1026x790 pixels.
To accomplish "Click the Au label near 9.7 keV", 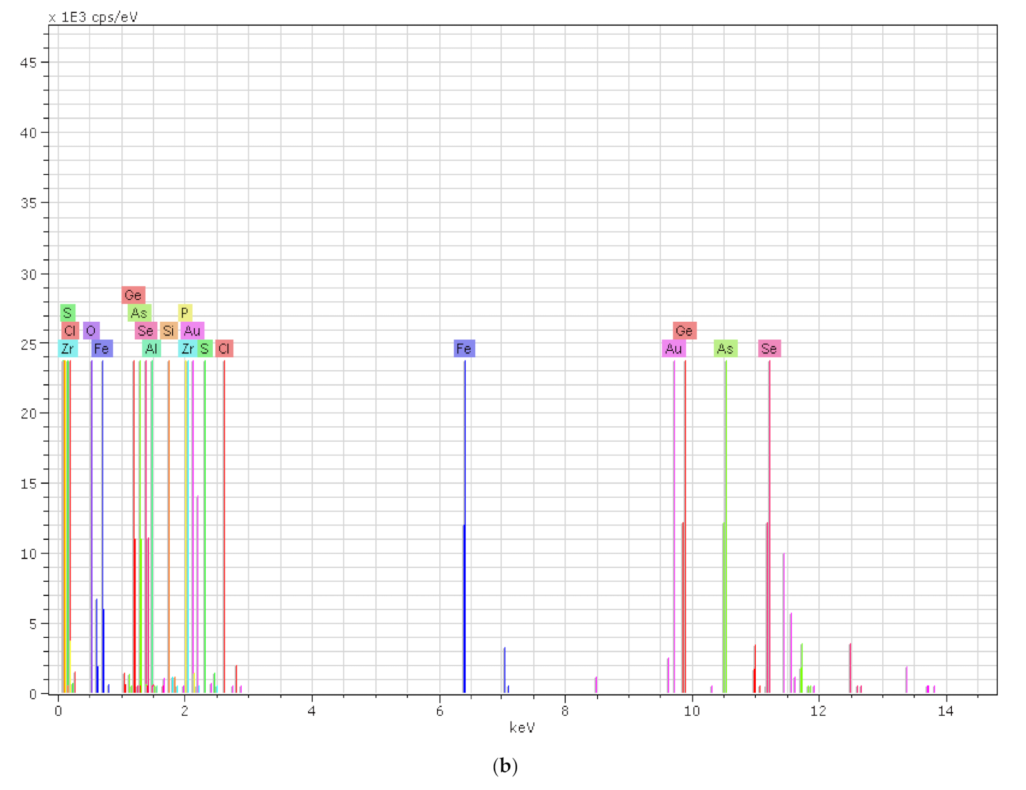I will (673, 349).
